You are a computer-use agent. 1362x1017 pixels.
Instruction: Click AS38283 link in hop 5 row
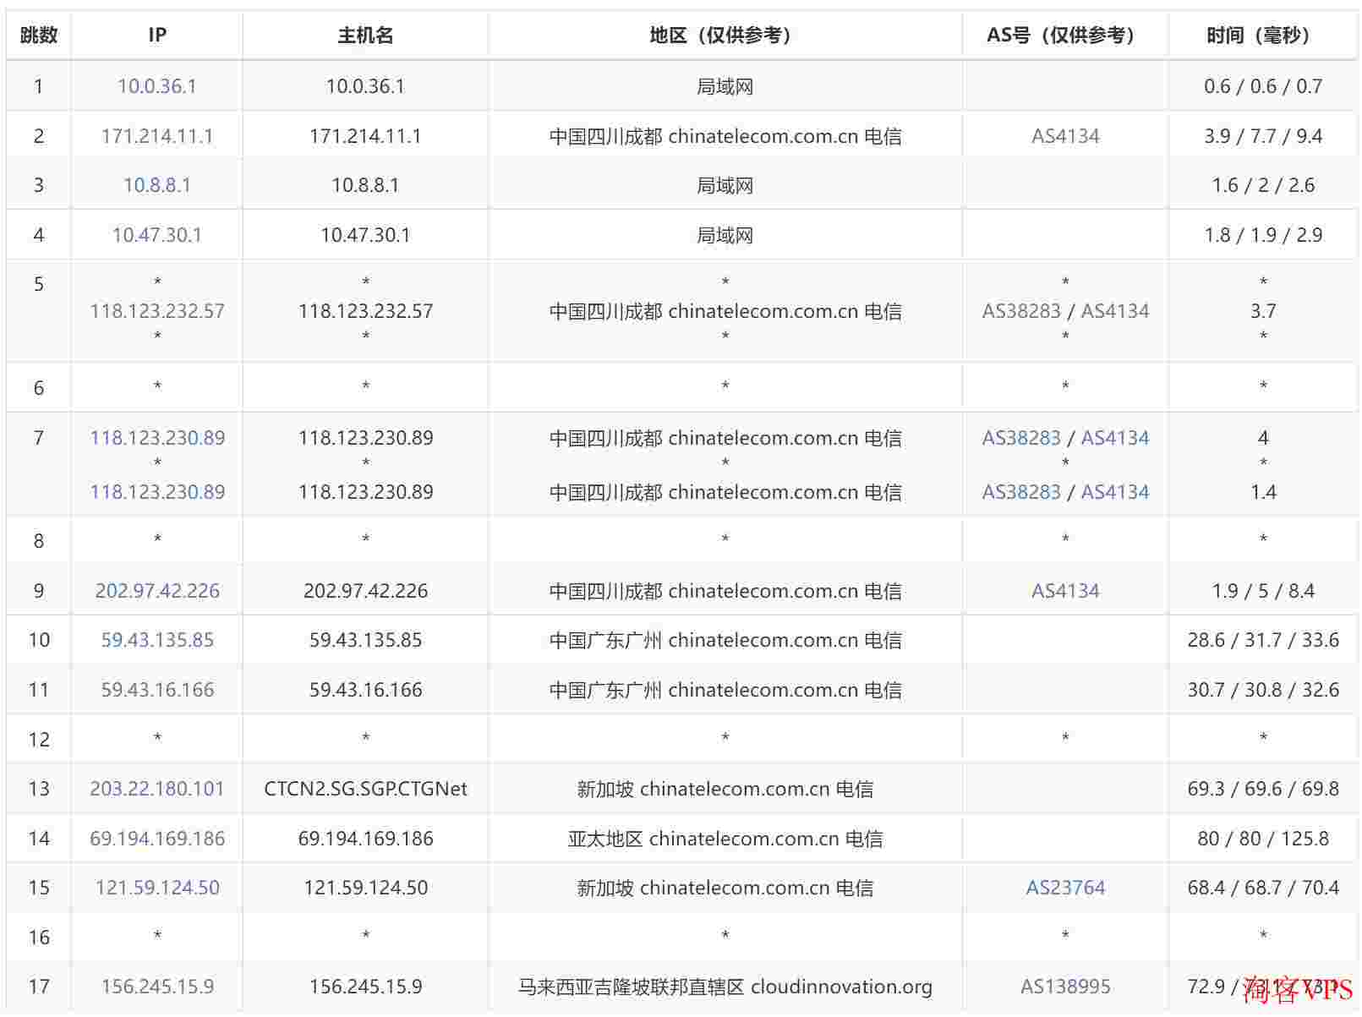pyautogui.click(x=1021, y=311)
